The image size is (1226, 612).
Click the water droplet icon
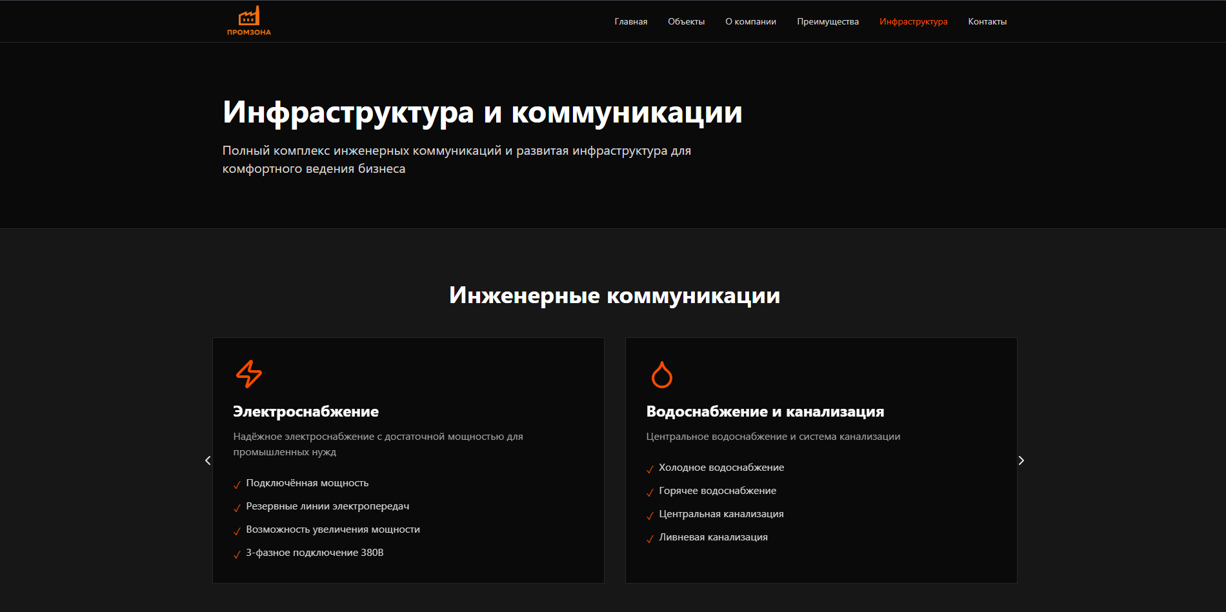click(x=661, y=375)
